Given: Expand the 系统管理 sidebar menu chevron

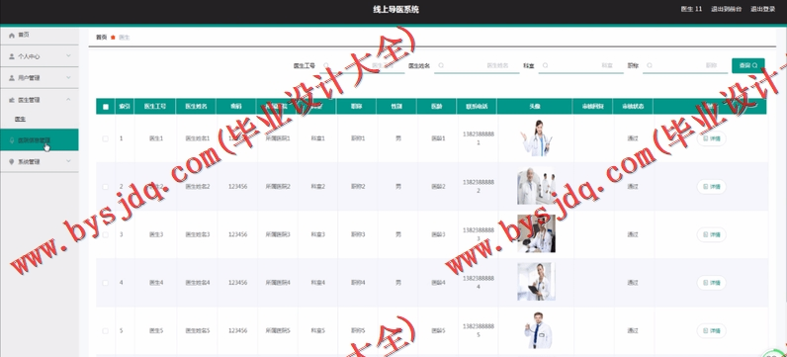Looking at the screenshot, I should click(69, 161).
